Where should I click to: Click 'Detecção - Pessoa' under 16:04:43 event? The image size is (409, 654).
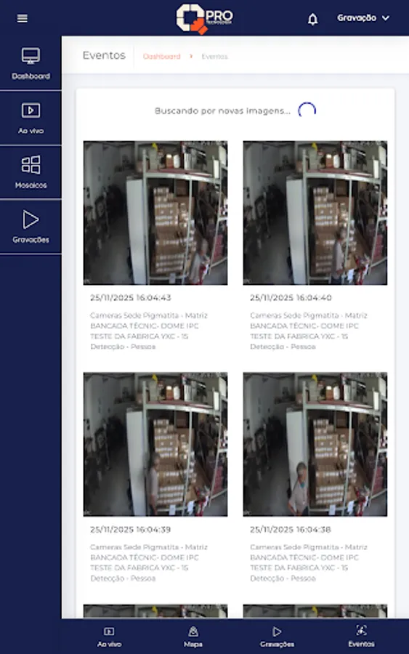123,347
